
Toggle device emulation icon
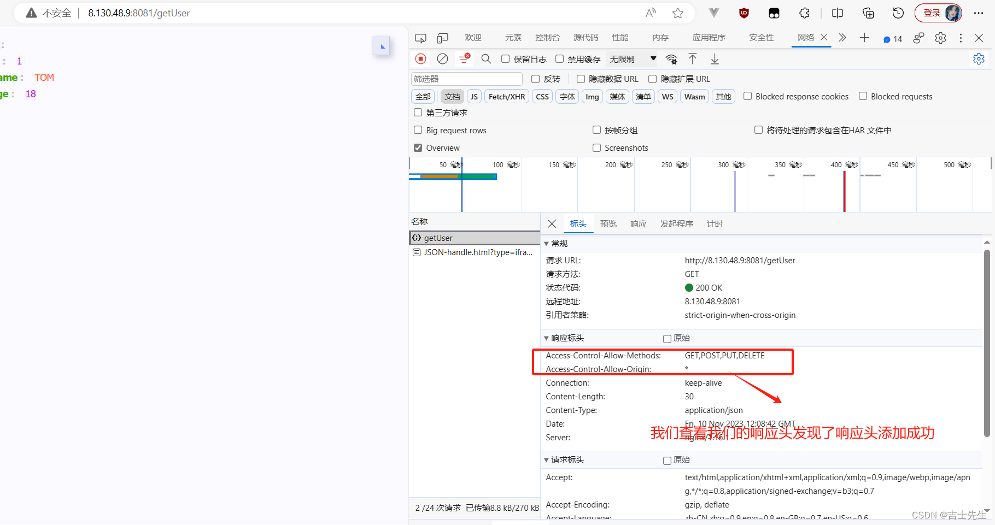442,38
